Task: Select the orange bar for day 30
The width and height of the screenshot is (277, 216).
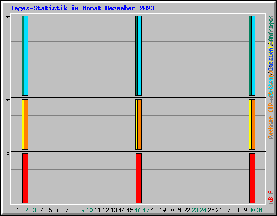Action: 253,124
